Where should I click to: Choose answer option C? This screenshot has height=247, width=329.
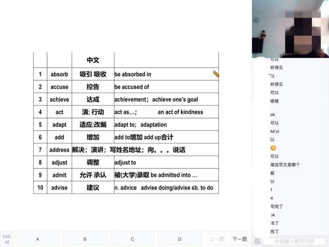[133, 239]
